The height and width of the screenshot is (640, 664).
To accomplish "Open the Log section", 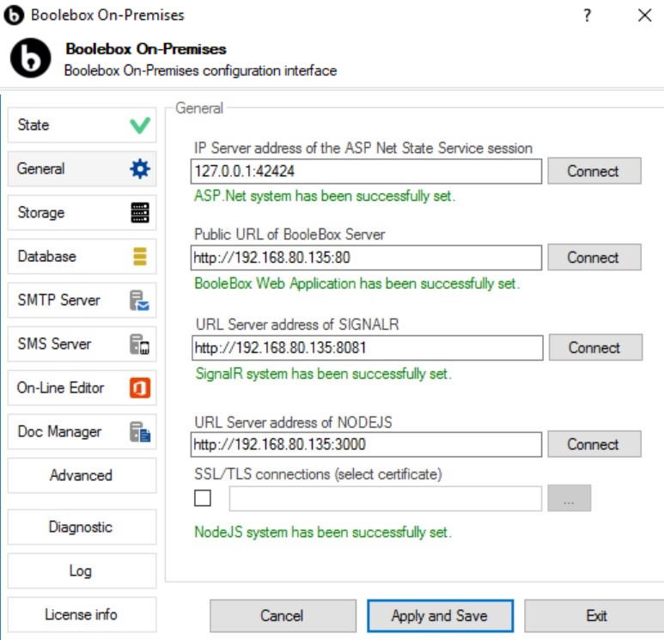I will tap(82, 570).
